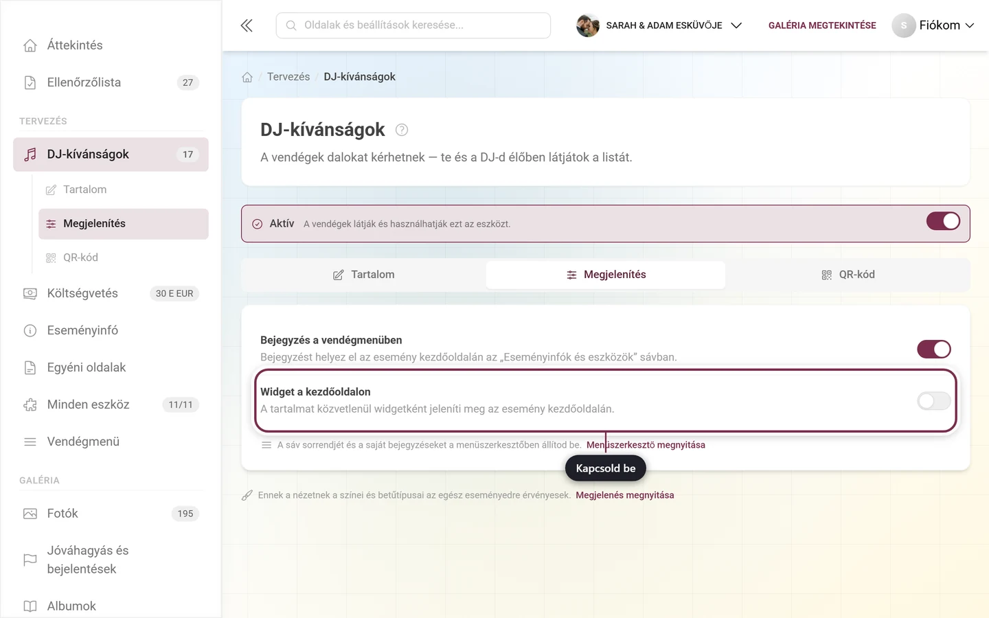Click the home icon in the breadcrumb
The height and width of the screenshot is (618, 989).
pyautogui.click(x=247, y=77)
